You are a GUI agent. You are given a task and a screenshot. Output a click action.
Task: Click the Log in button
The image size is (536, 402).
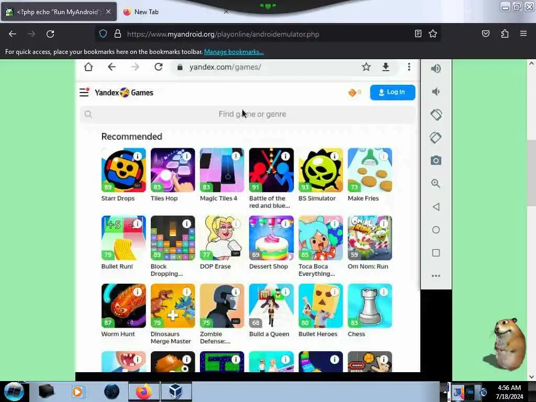(393, 92)
